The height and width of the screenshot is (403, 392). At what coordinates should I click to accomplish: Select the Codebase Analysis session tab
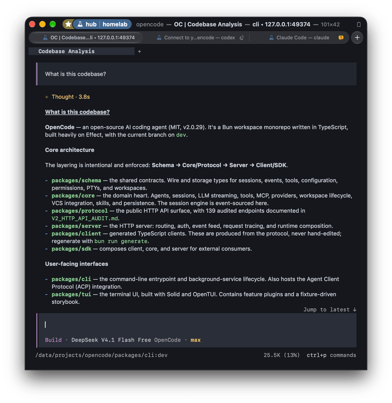tap(81, 51)
